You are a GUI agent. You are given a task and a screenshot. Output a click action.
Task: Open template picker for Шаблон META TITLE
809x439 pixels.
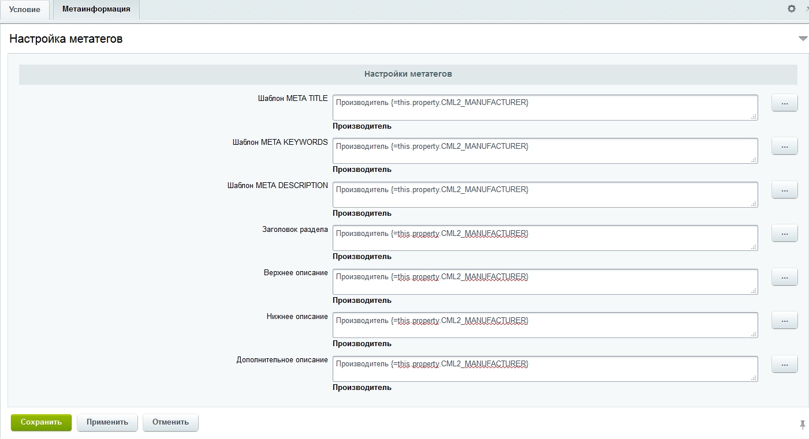tap(785, 103)
